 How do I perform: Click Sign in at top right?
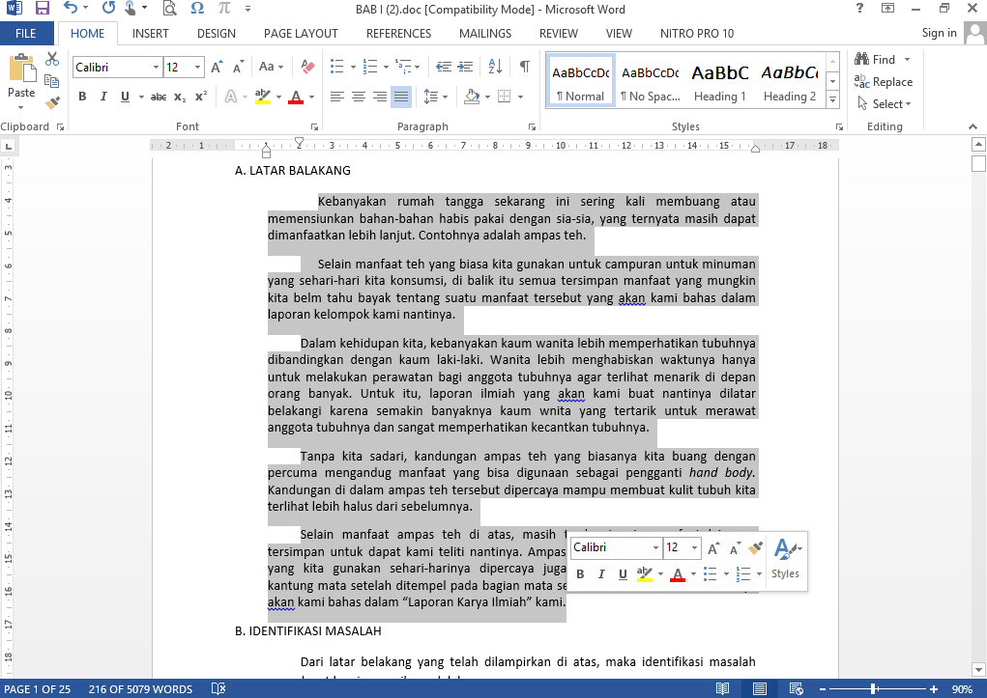939,34
